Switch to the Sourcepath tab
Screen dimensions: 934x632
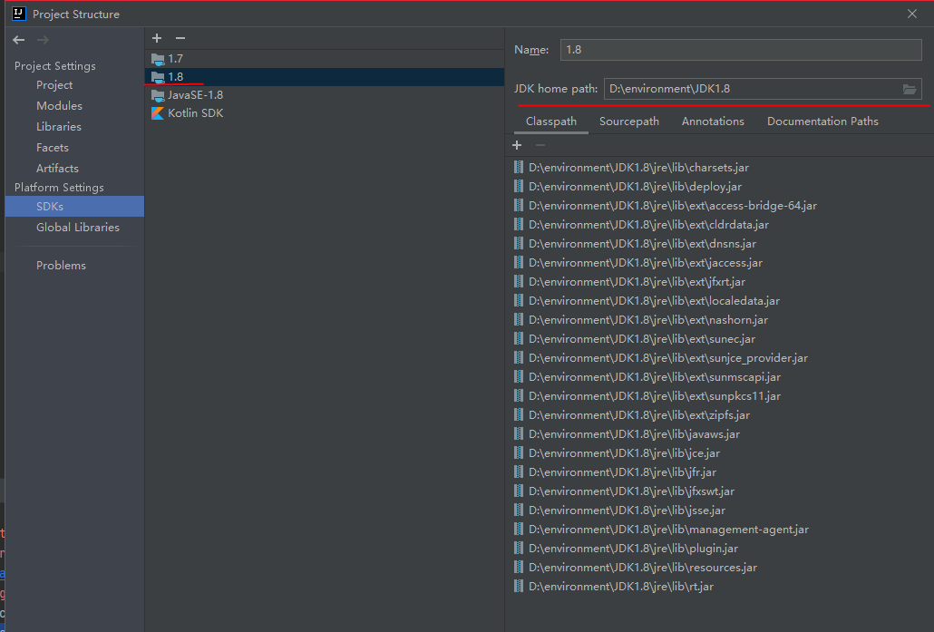coord(628,121)
